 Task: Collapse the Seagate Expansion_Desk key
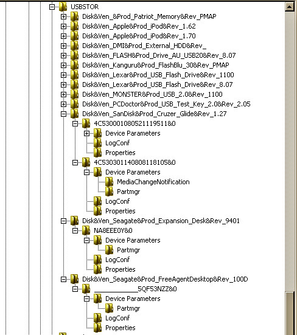[x=63, y=221]
